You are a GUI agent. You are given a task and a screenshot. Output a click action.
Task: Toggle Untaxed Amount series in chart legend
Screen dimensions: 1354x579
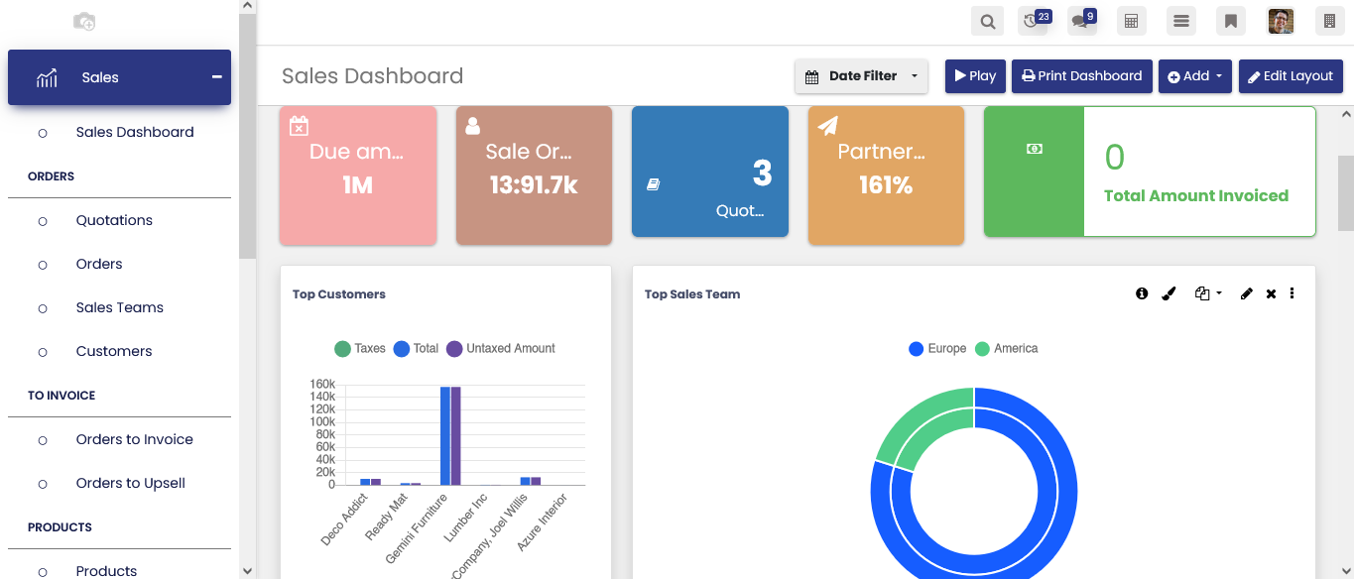500,349
